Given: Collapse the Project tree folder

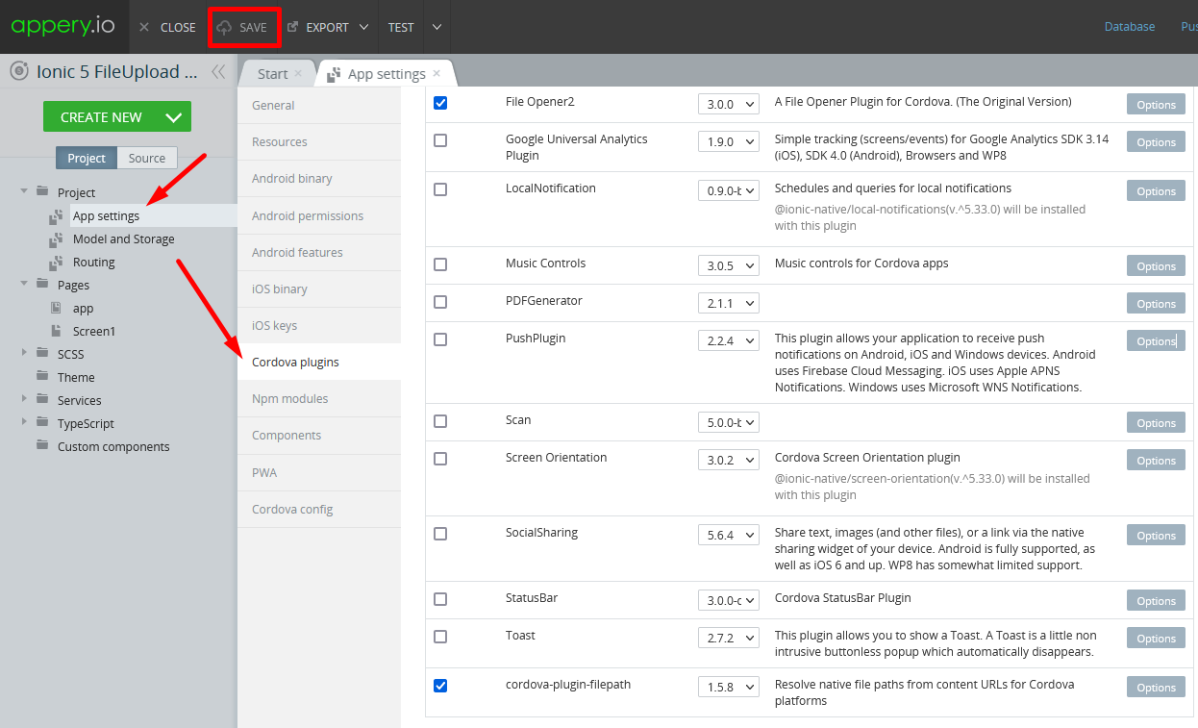Looking at the screenshot, I should tap(24, 191).
